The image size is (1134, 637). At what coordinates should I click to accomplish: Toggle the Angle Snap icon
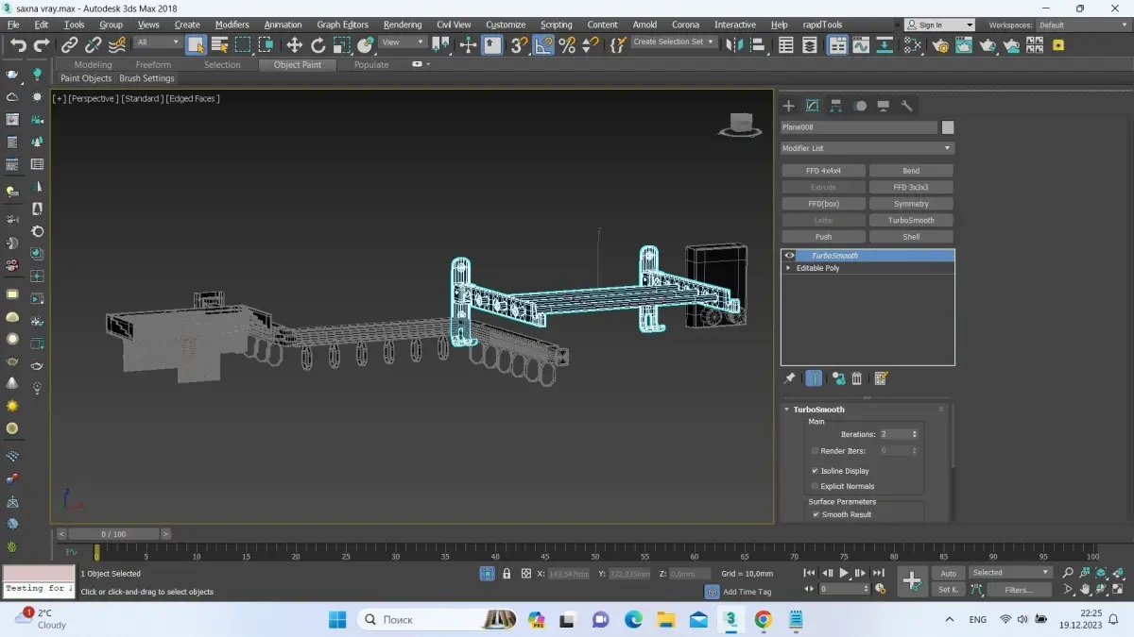tap(543, 44)
